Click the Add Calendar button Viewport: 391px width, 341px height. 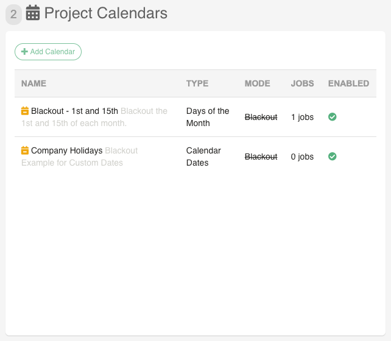tap(48, 52)
